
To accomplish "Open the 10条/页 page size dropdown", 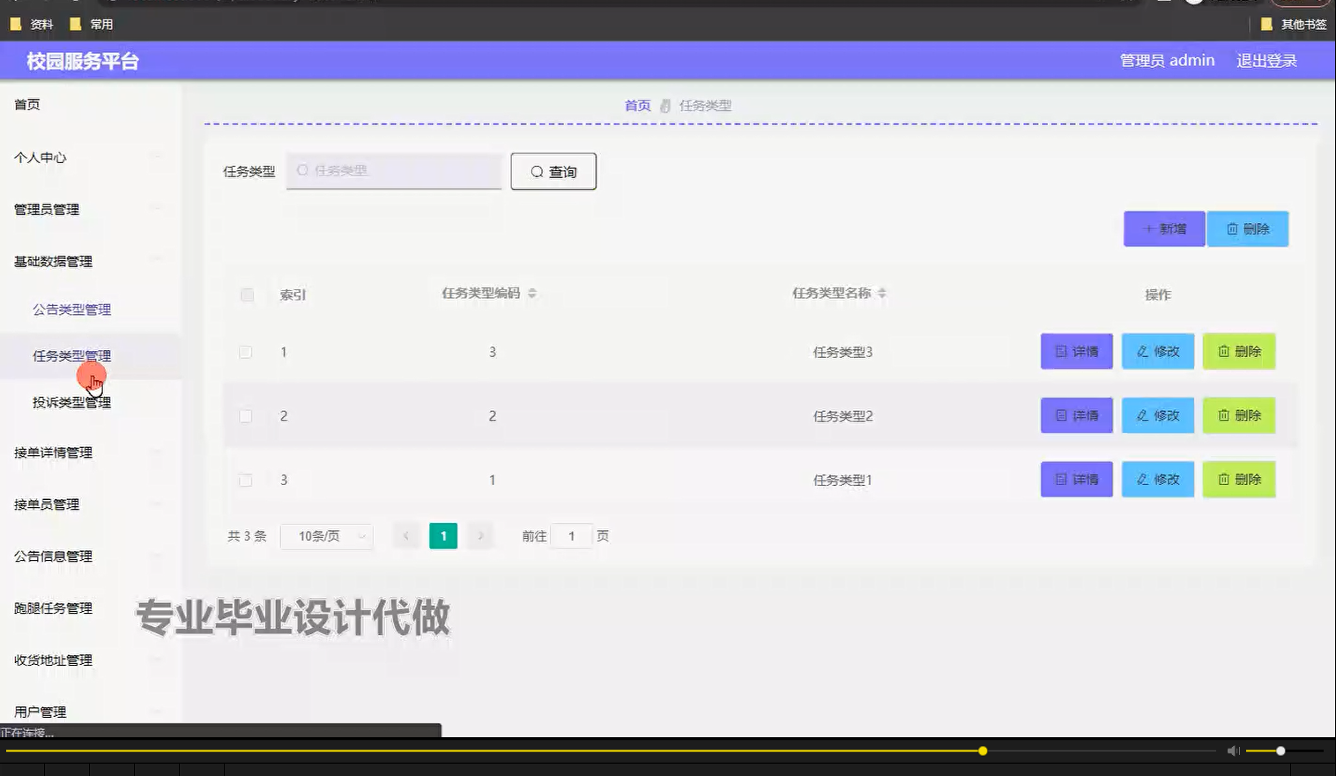I will 327,536.
